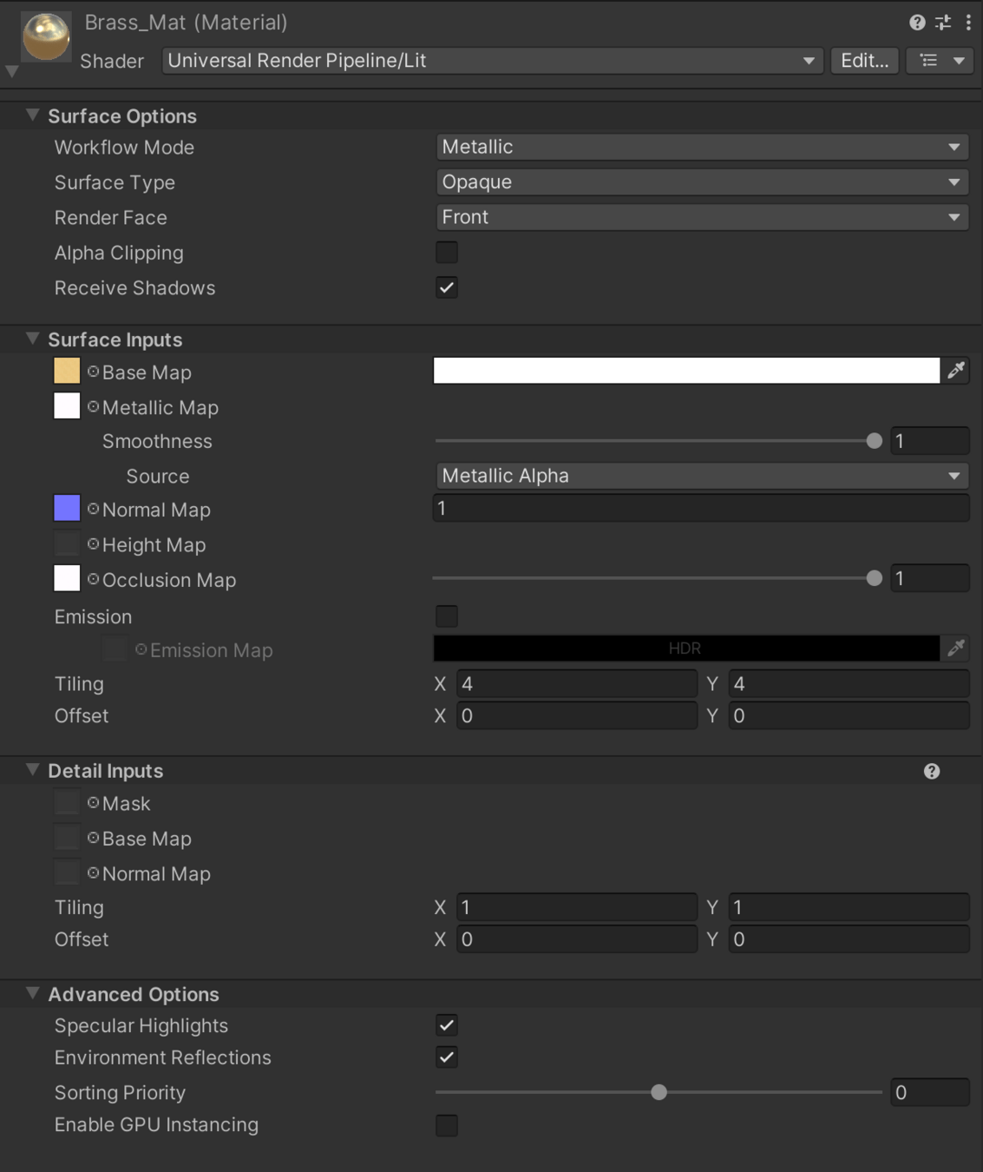Open the Surface Type dropdown
The height and width of the screenshot is (1172, 983).
[x=701, y=182]
